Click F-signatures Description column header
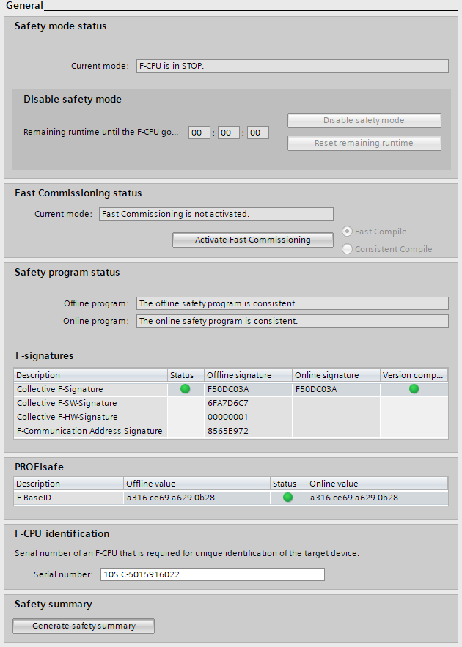The image size is (462, 647). 90,375
